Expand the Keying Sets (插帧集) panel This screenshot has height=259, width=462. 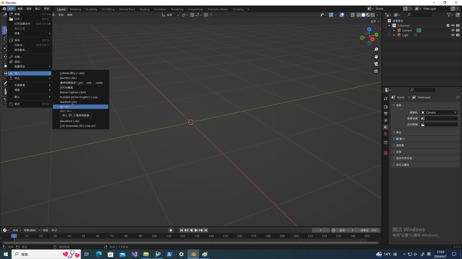(425, 145)
